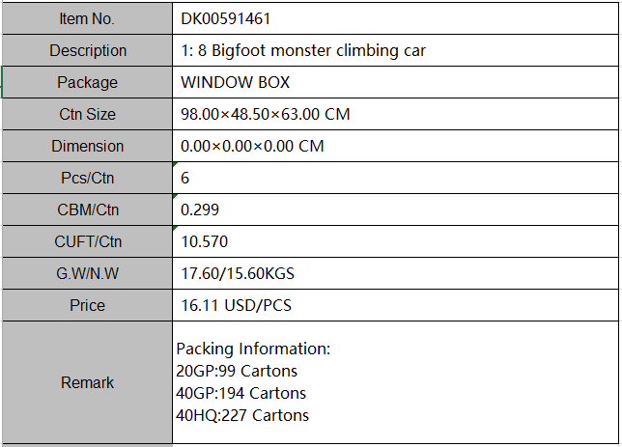Select the 'Package' label cell

pyautogui.click(x=87, y=82)
